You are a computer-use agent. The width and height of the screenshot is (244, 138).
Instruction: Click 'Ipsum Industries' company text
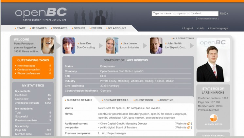130,47
